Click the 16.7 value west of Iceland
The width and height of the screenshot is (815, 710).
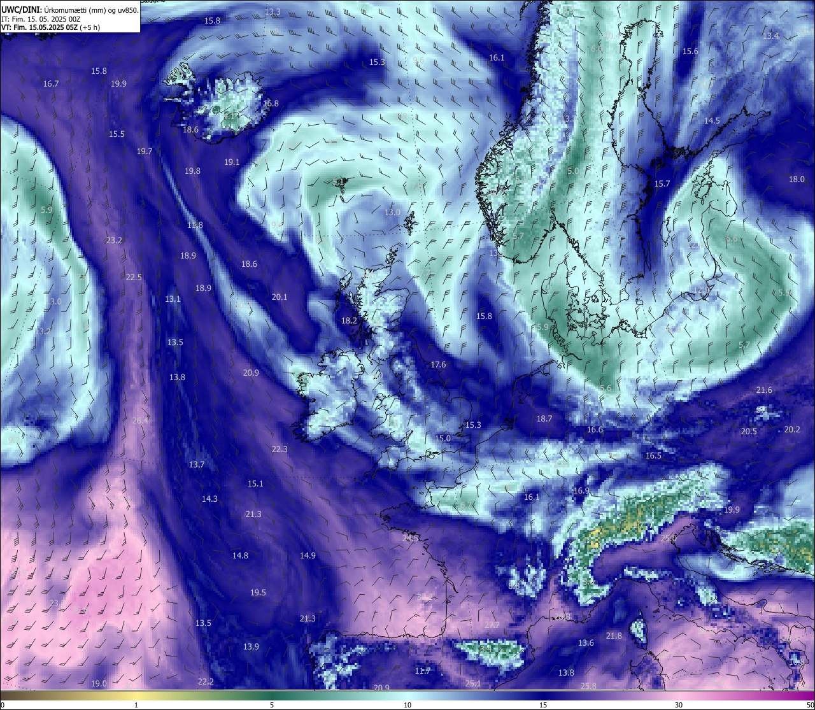coord(51,84)
